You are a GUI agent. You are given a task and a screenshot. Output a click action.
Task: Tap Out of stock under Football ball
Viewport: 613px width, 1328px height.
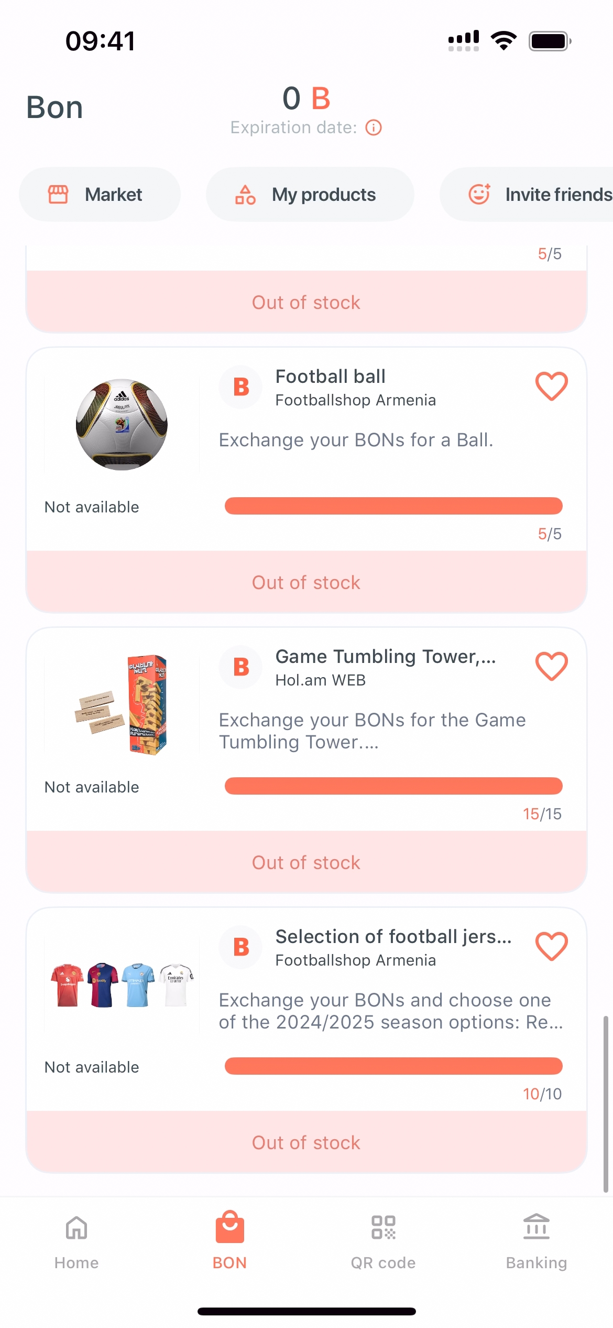click(x=306, y=582)
